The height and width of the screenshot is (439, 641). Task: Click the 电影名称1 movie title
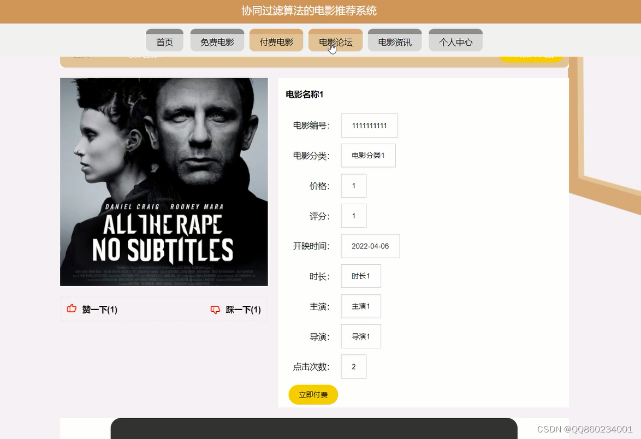(x=305, y=94)
